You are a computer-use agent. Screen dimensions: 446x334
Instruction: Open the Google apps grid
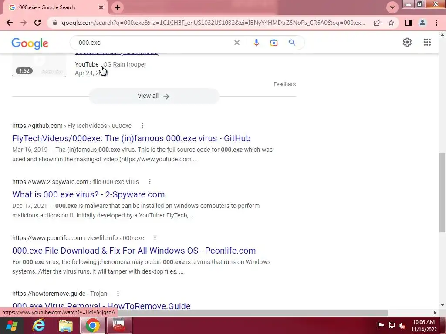[427, 42]
